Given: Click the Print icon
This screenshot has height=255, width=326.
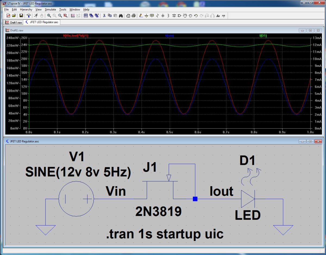Looking at the screenshot, I should [133, 16].
